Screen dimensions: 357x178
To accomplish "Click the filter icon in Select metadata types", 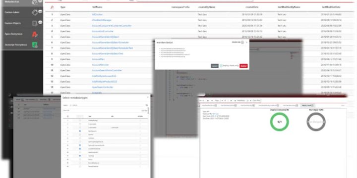I will pyautogui.click(x=147, y=105).
